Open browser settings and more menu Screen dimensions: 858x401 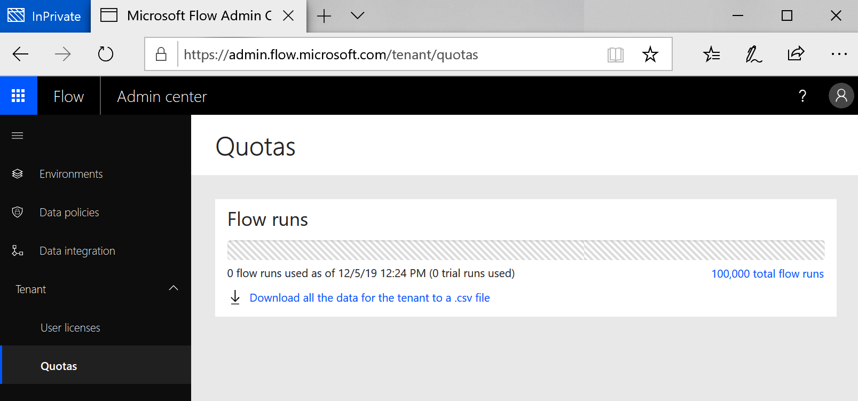(839, 54)
